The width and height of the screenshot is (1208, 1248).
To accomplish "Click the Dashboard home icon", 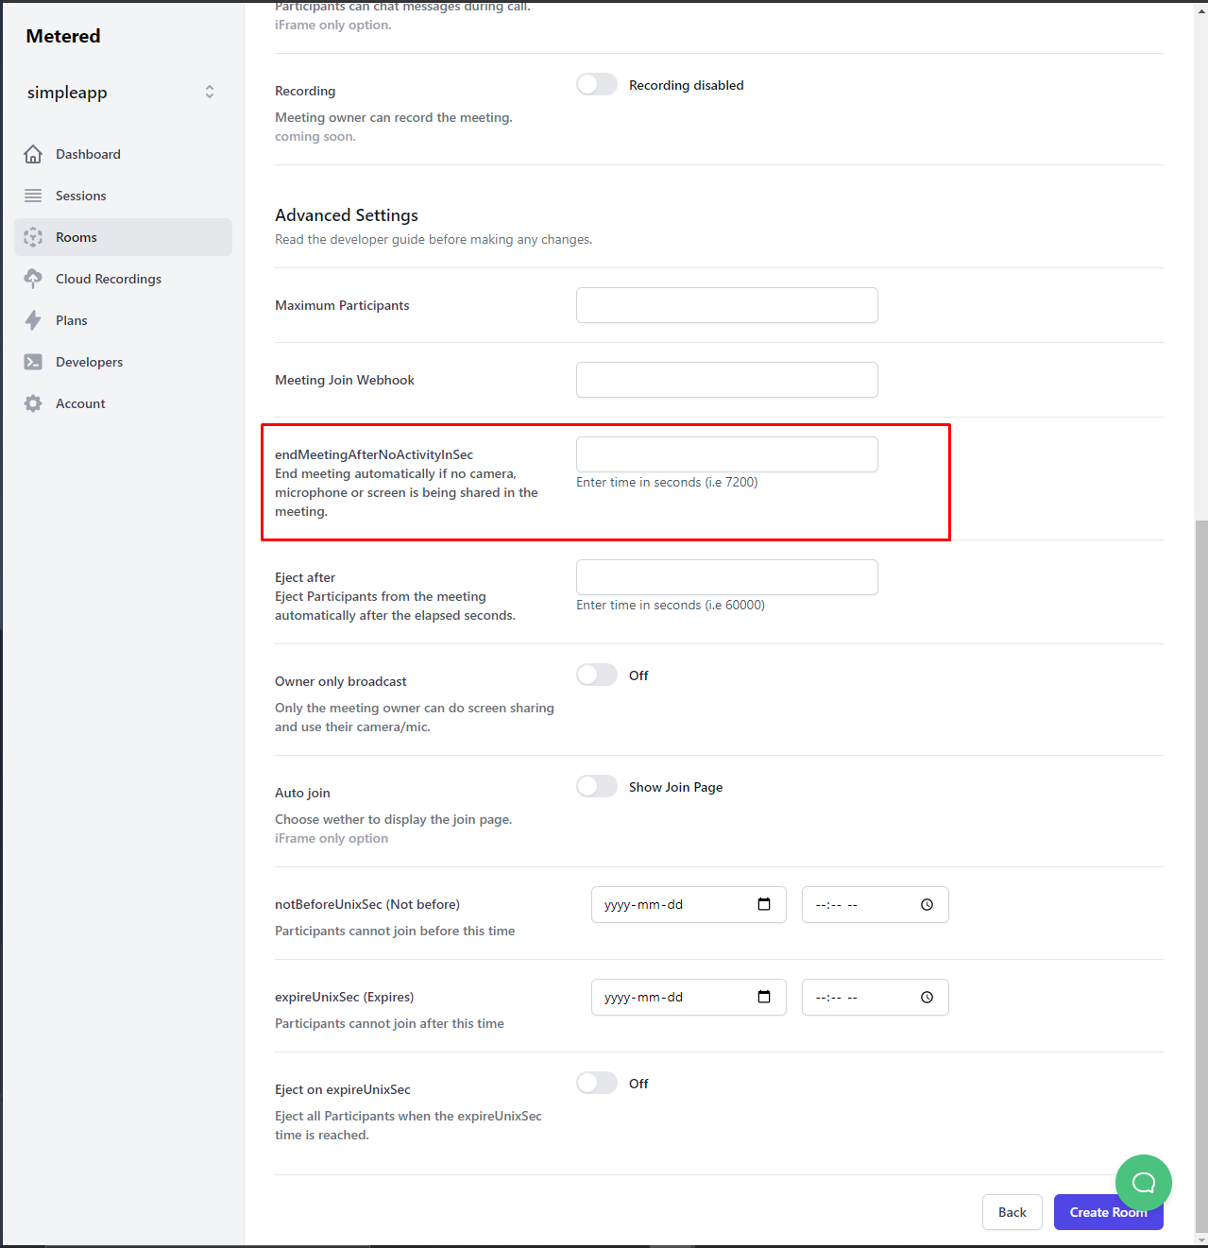I will (x=33, y=154).
